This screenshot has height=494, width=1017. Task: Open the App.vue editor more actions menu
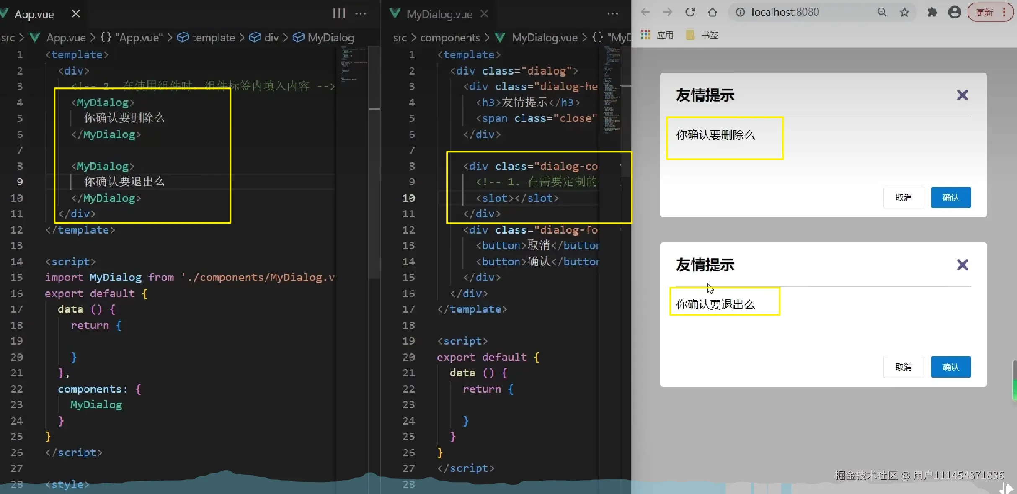(361, 13)
